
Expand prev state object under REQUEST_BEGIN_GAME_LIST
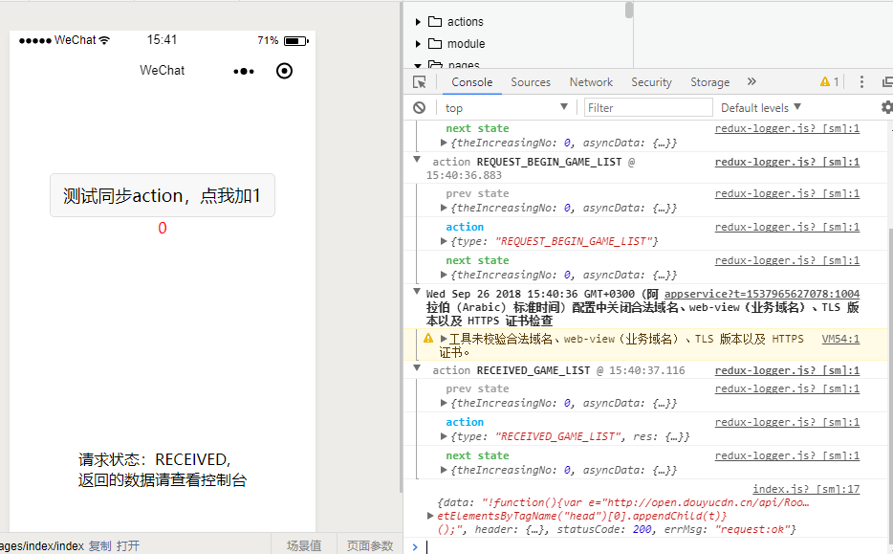click(x=444, y=208)
